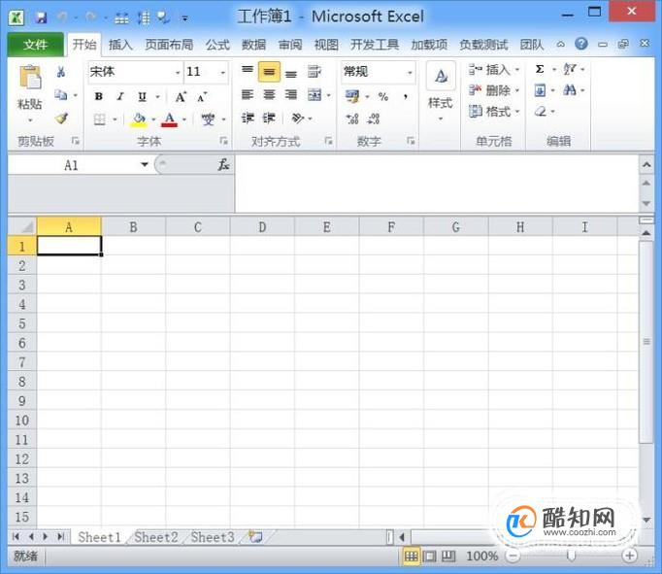662x574 pixels.
Task: Expand the 插入 cells dropdown
Action: pos(517,69)
